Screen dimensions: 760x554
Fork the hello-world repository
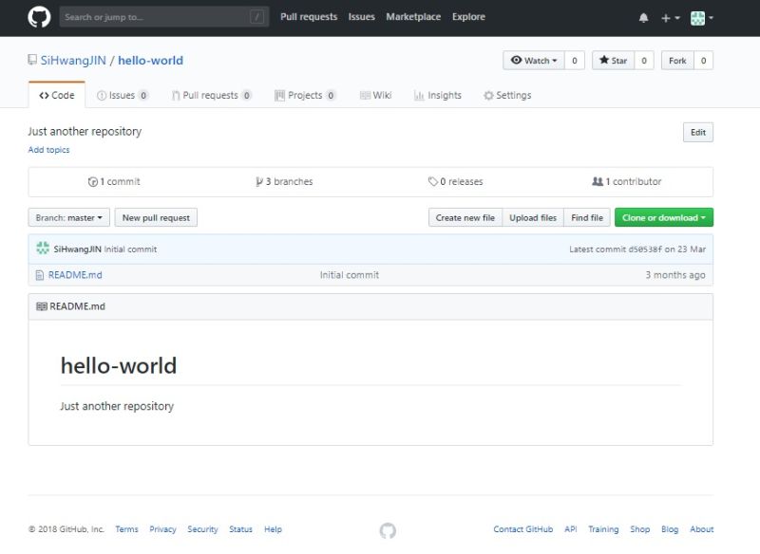[677, 61]
